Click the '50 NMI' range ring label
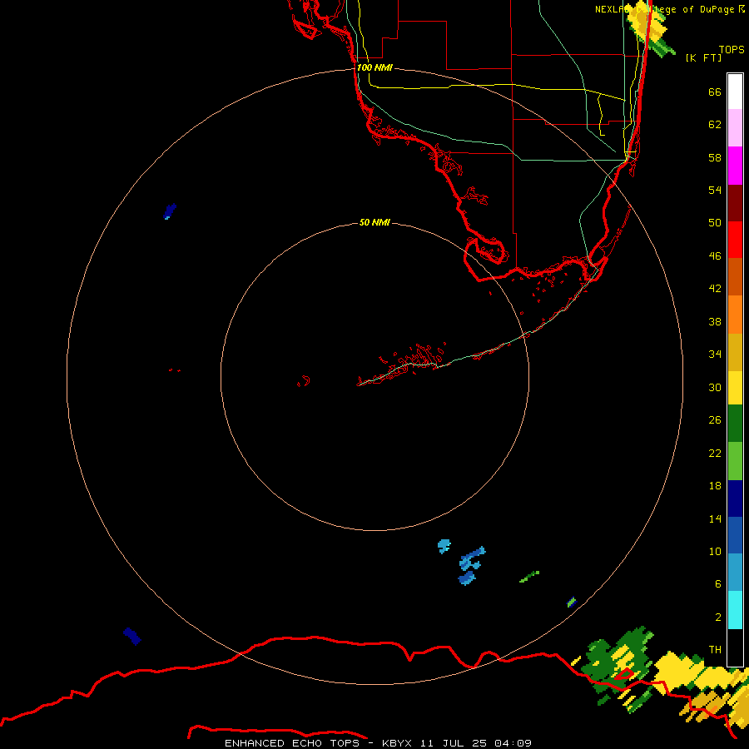Viewport: 749px width, 749px height. point(374,222)
